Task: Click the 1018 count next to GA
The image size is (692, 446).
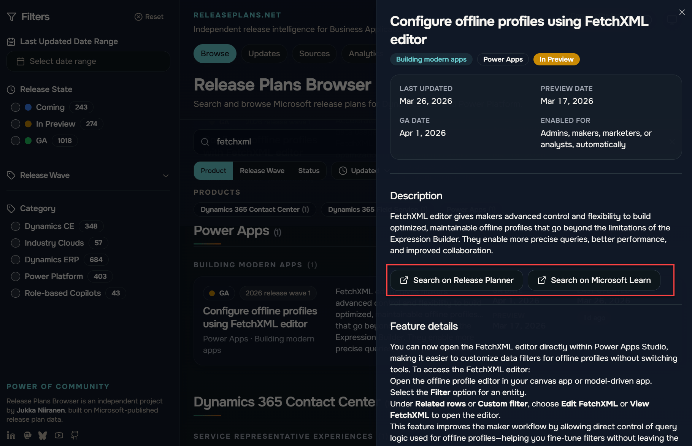Action: tap(65, 141)
